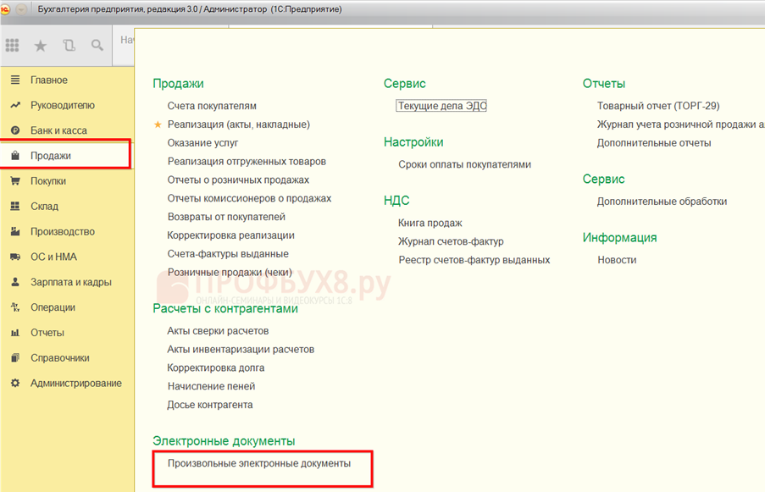The width and height of the screenshot is (765, 492).
Task: Open Текущие дела ЭДО
Action: pos(441,106)
